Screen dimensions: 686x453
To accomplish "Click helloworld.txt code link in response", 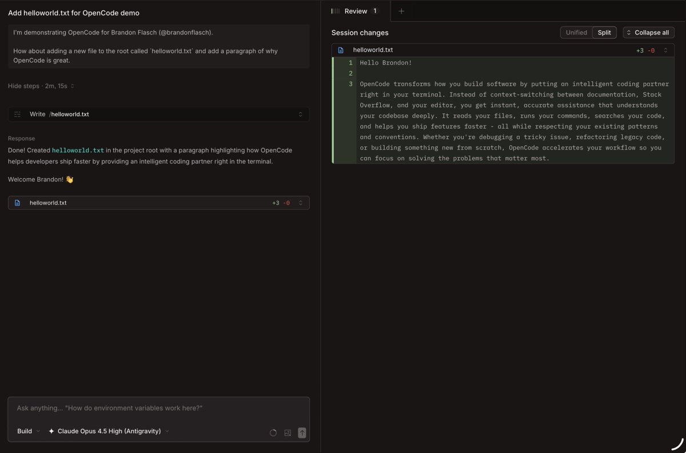I will pyautogui.click(x=78, y=151).
